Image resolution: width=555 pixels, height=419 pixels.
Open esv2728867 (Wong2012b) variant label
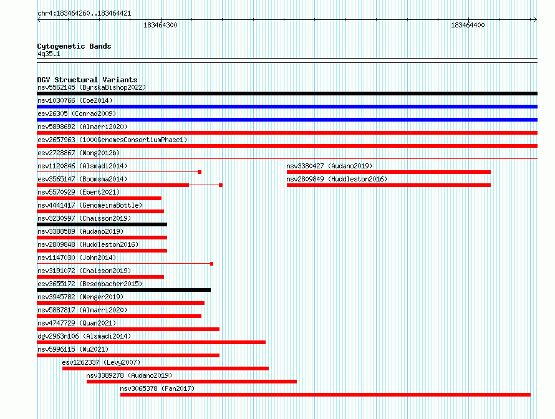[x=79, y=153]
